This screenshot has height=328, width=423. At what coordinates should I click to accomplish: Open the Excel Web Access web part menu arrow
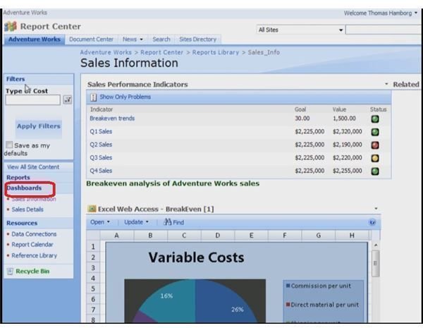click(376, 208)
